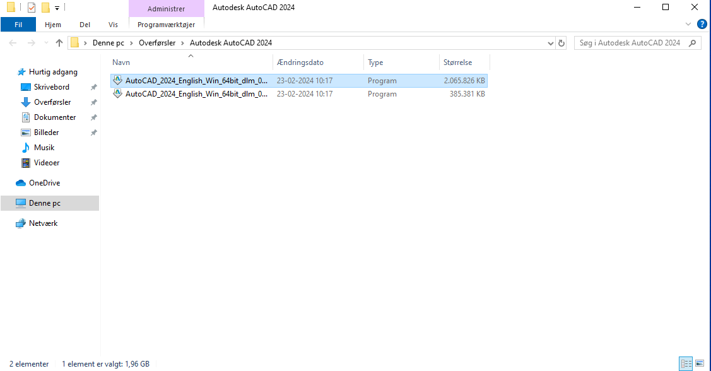Open the quick access toolbar customize dropdown

click(x=57, y=8)
